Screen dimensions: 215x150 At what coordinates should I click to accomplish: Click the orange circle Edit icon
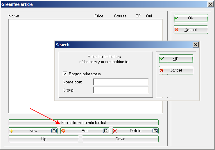point(63,131)
